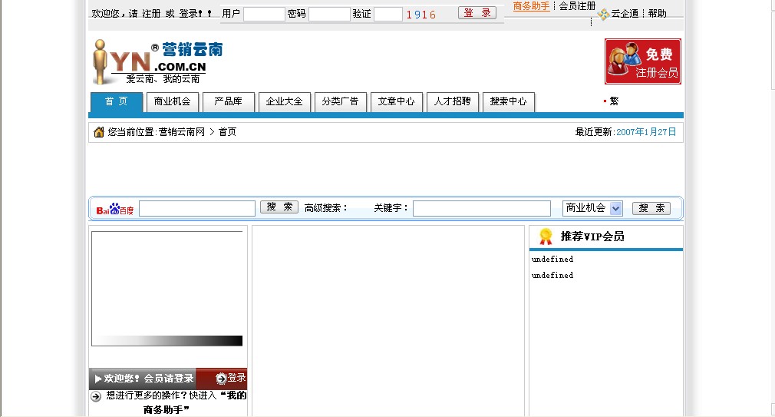Click the second undefined VIP entry
This screenshot has height=417, width=775.
(552, 276)
